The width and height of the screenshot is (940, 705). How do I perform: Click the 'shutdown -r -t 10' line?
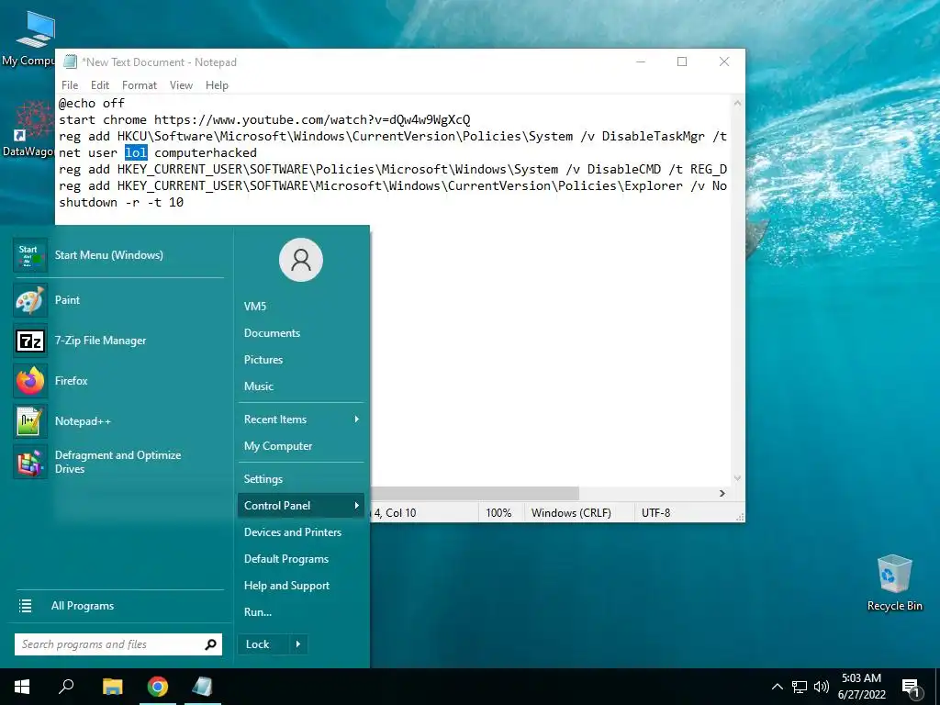coord(121,203)
